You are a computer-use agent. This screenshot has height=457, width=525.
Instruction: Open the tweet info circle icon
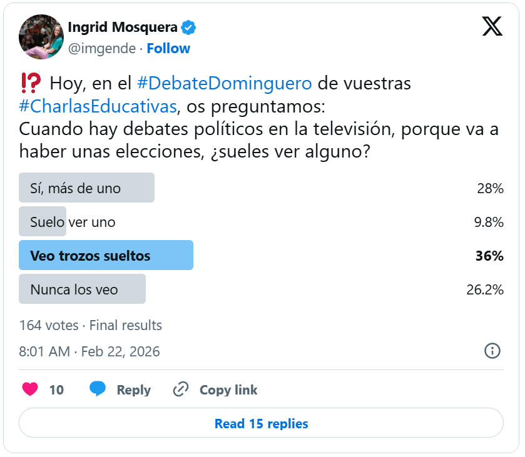(492, 351)
